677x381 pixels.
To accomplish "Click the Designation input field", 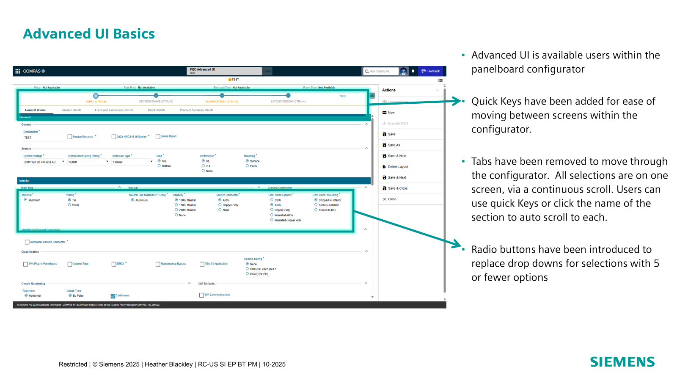I will 44,138.
